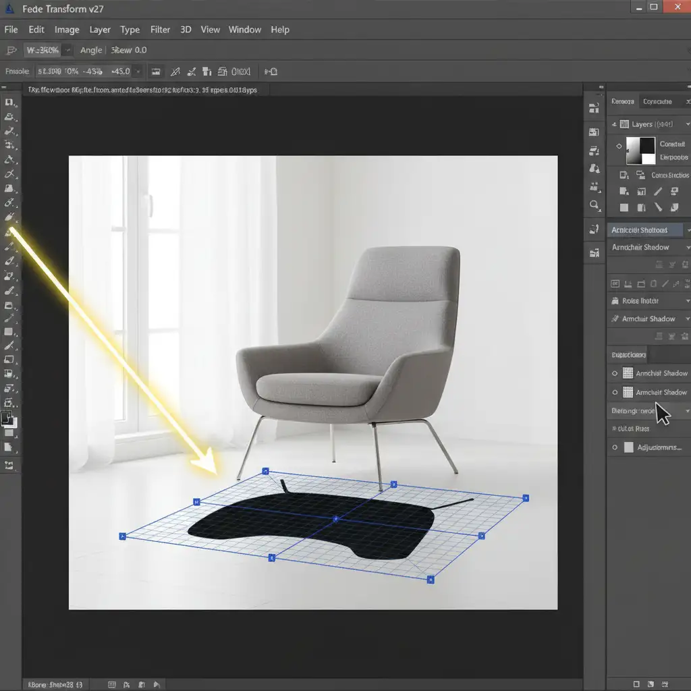
Task: Click the magnifier icon in the side strip
Action: pos(595,204)
